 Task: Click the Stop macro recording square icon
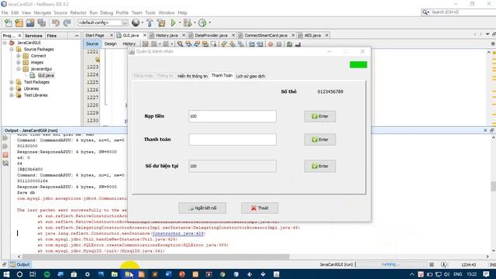(279, 44)
